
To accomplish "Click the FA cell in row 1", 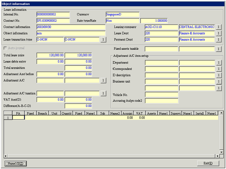I will pos(18,118).
